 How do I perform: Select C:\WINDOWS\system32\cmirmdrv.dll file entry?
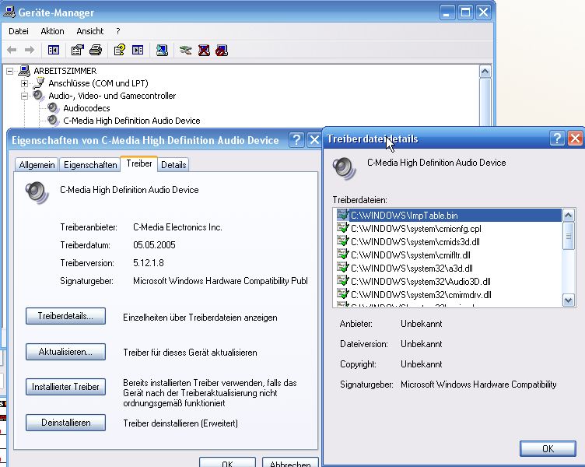421,294
